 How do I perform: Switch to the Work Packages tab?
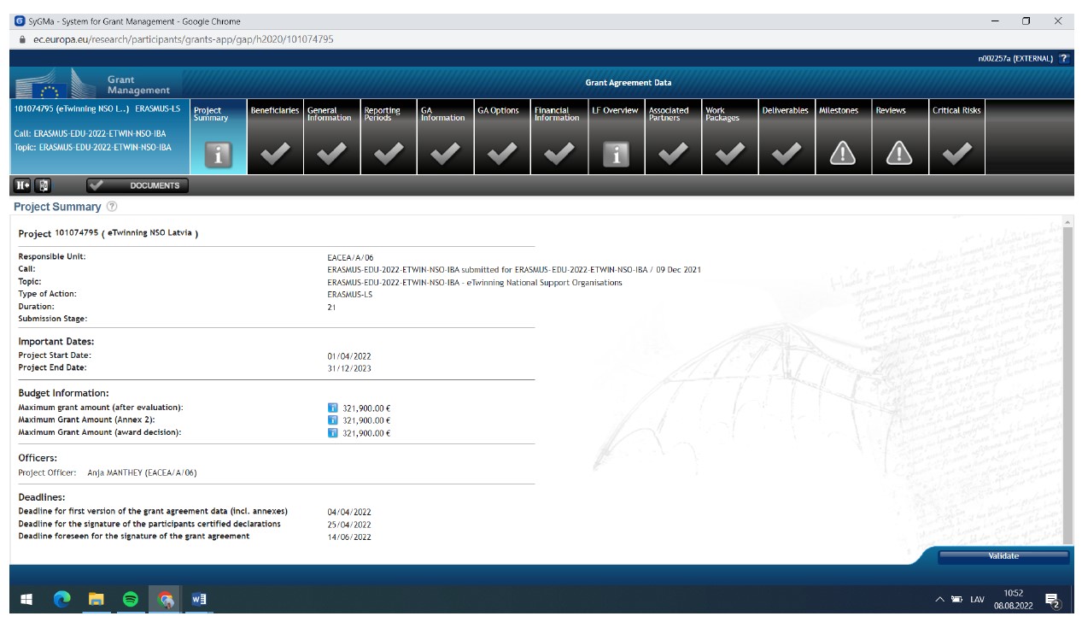point(728,136)
